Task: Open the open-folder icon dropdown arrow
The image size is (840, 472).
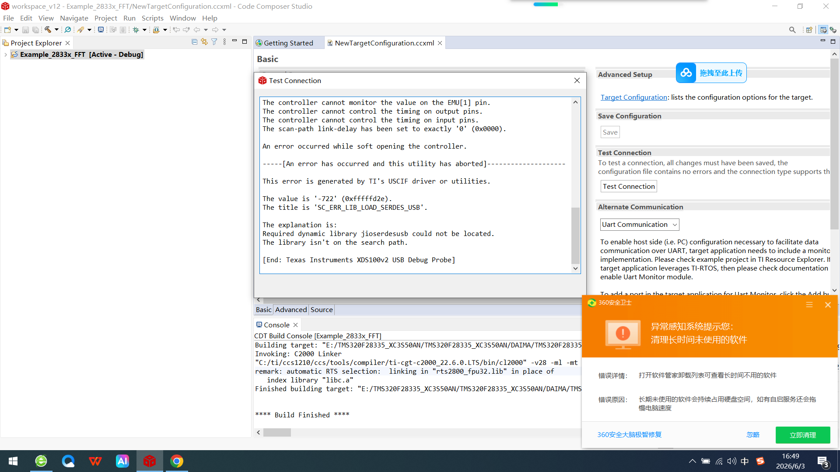Action: 165,30
